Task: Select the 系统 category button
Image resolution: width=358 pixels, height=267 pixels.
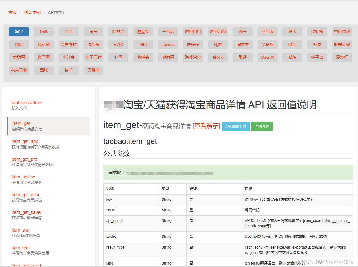Action: [292, 58]
